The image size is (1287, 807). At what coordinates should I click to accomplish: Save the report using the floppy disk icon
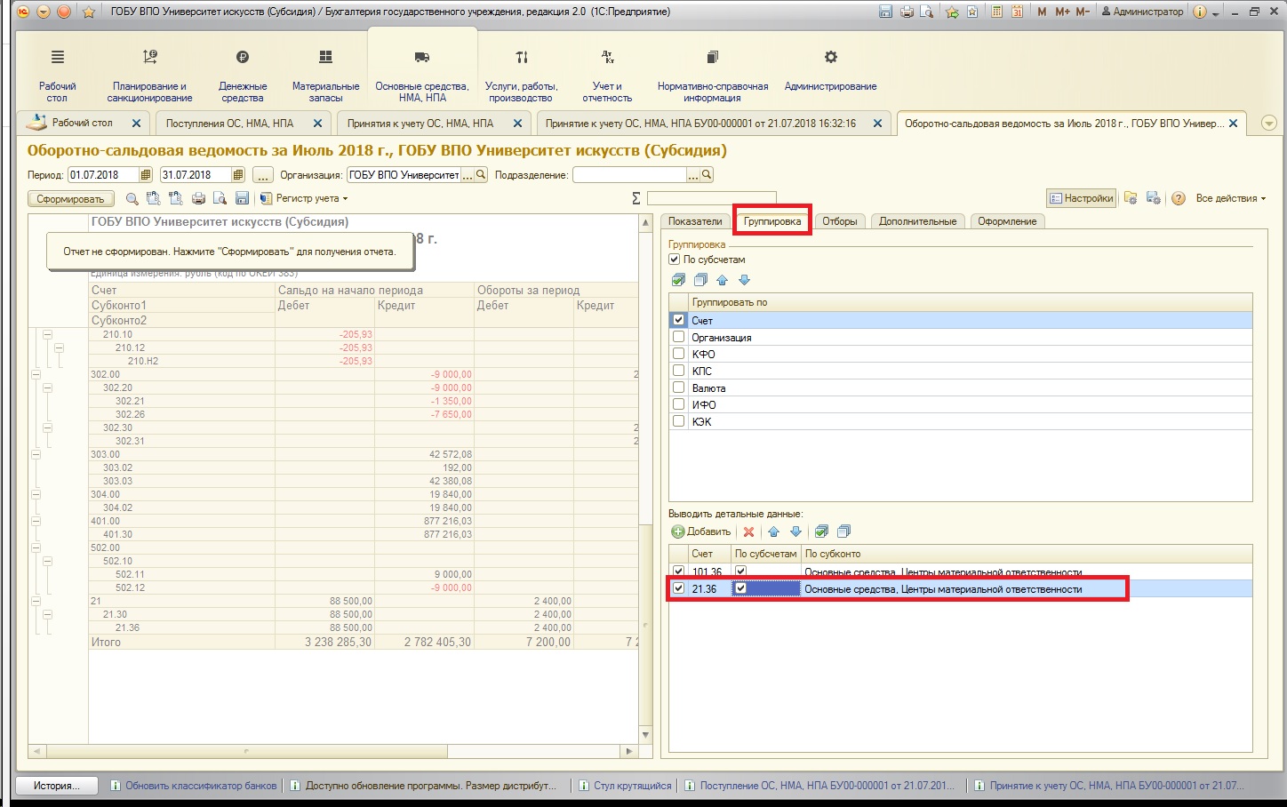pyautogui.click(x=242, y=199)
